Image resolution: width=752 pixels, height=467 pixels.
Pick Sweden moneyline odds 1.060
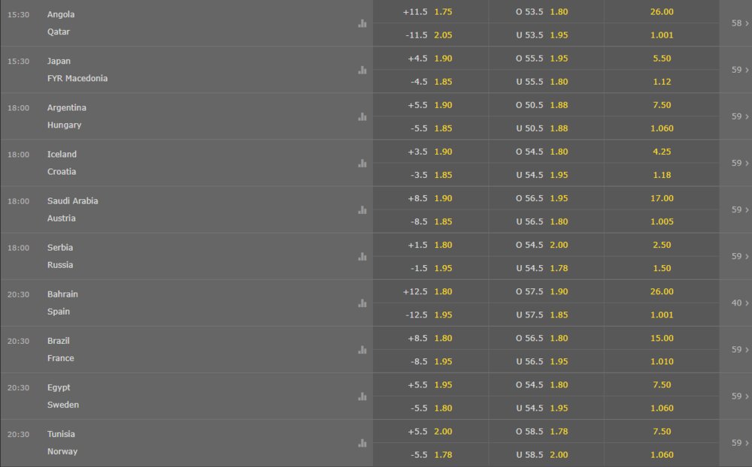[661, 408]
